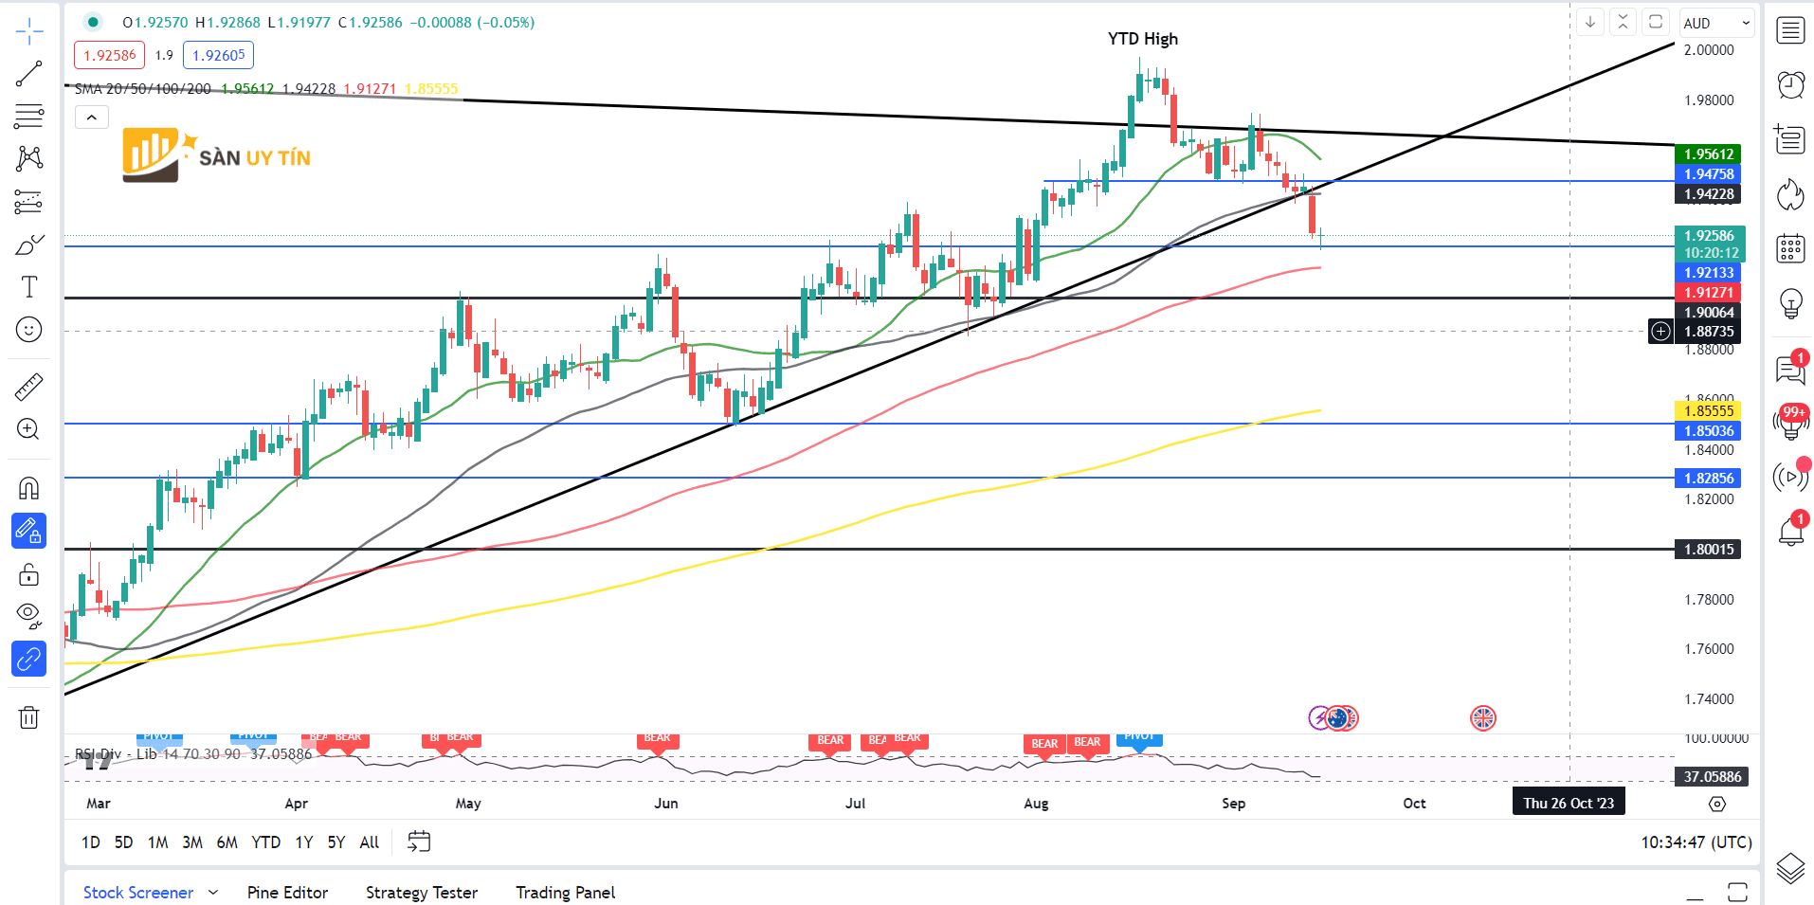This screenshot has height=905, width=1814.
Task: Open the news panel
Action: point(1790,139)
